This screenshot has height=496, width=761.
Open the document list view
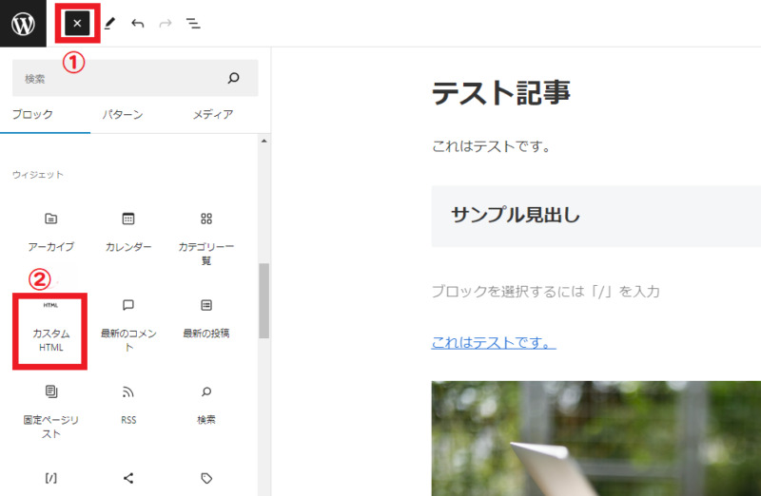(x=193, y=23)
